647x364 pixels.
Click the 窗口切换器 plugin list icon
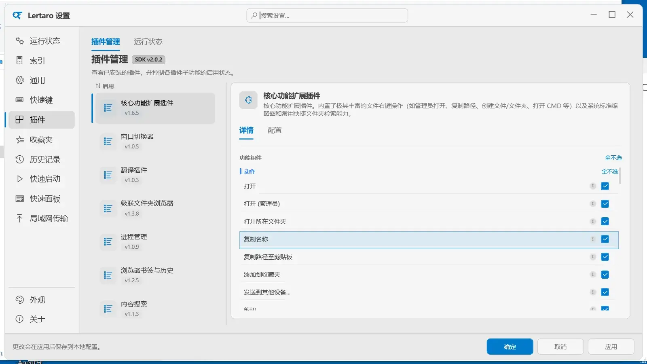[108, 142]
